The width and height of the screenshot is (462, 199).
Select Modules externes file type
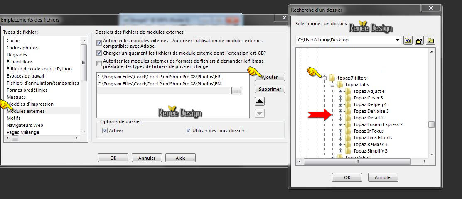(25, 111)
